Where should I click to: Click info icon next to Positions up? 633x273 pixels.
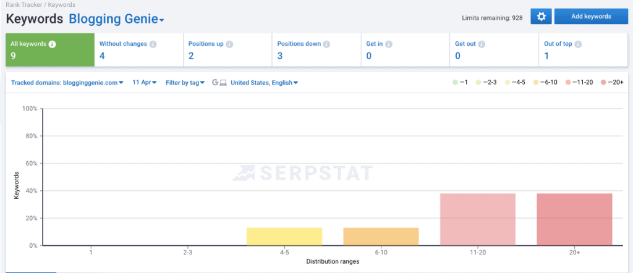click(229, 44)
